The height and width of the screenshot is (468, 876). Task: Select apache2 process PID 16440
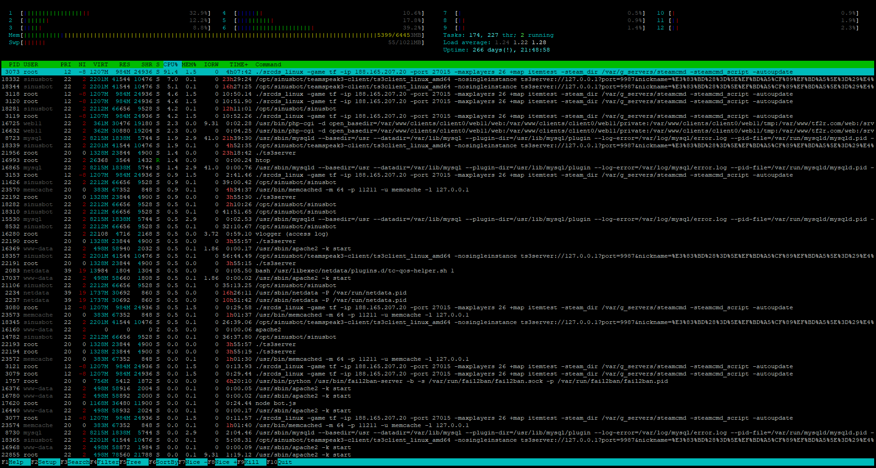(x=438, y=410)
